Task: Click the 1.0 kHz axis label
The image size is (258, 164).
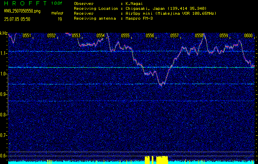Action: pyautogui.click(x=4, y=74)
